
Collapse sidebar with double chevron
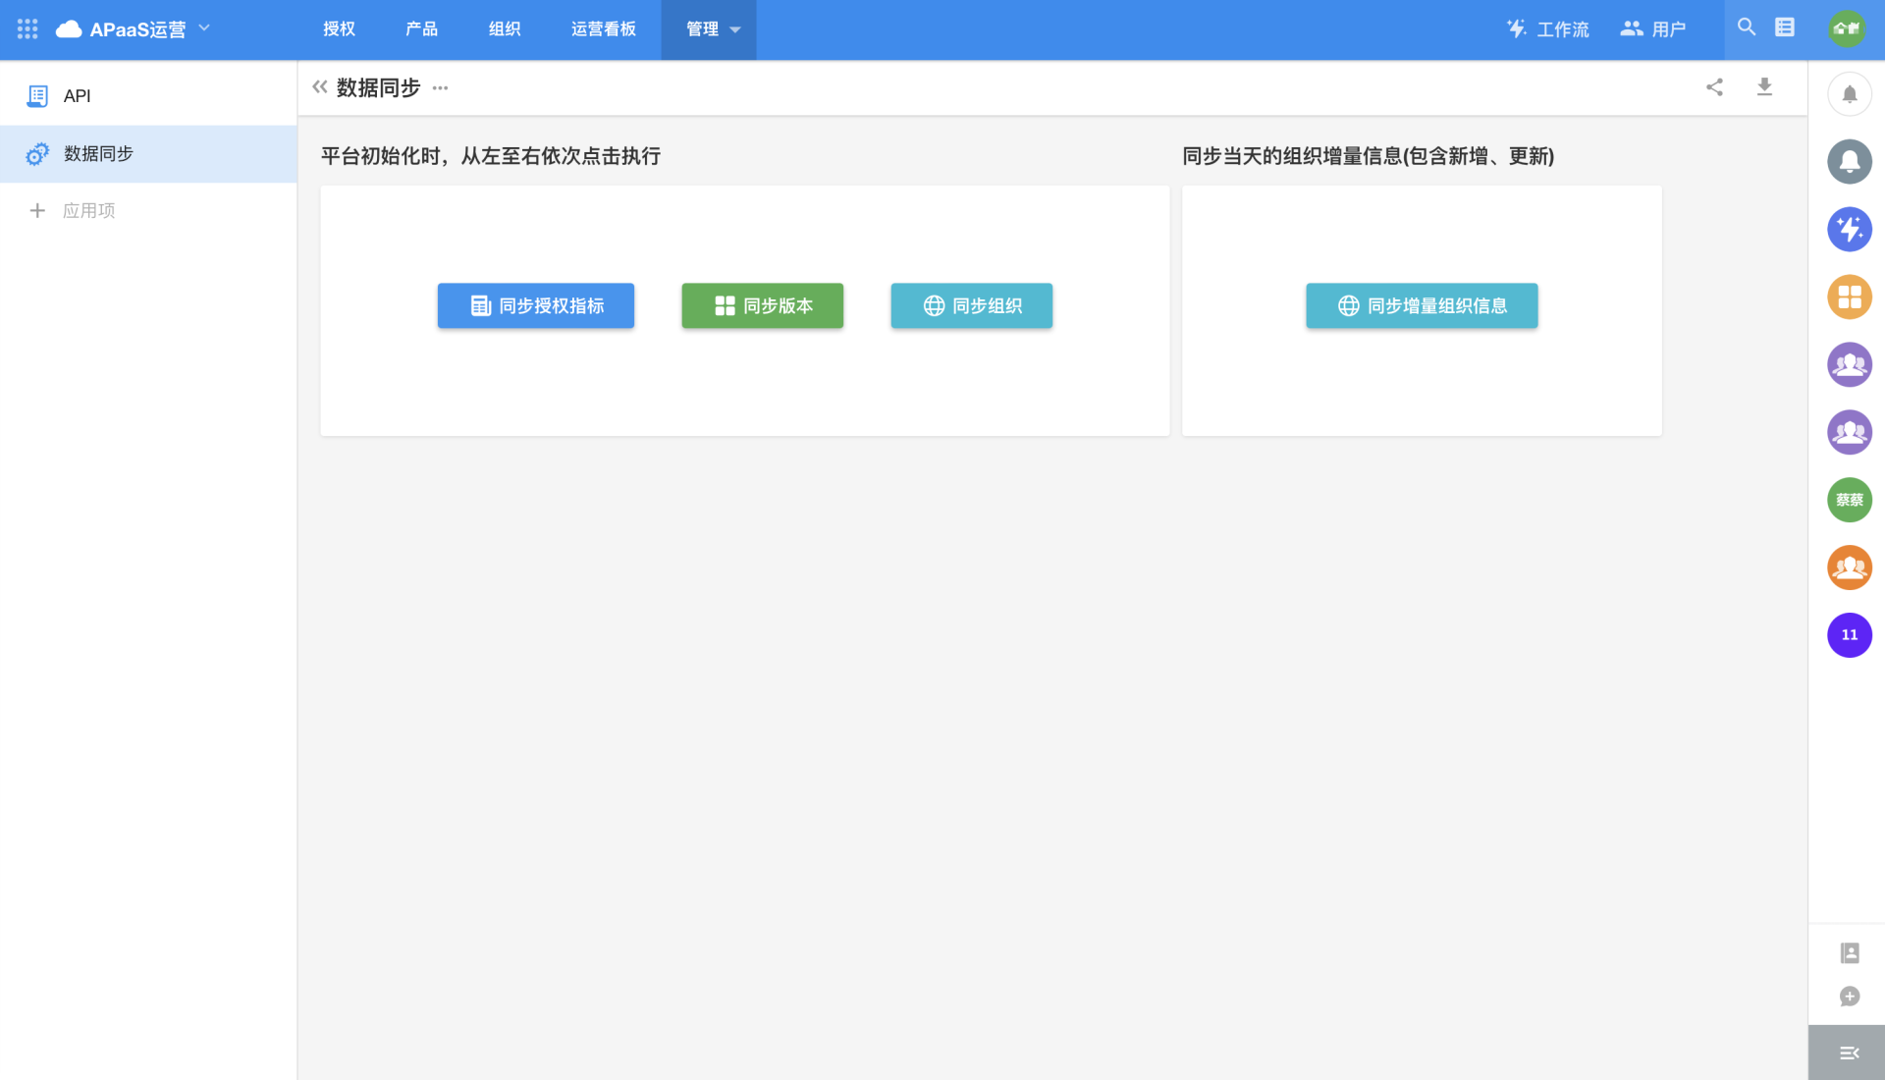pos(319,87)
